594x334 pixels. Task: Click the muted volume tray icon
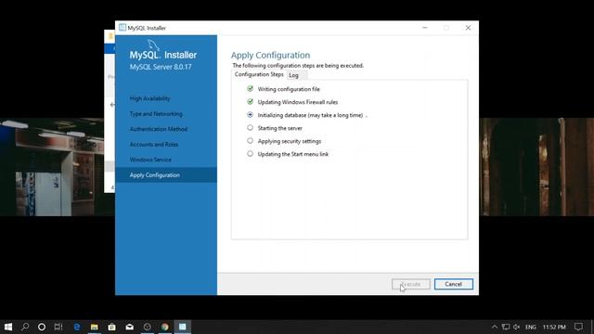coord(517,327)
